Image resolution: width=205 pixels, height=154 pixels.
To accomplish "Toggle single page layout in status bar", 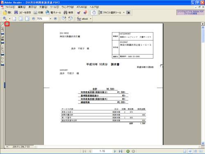I will click(x=184, y=151).
